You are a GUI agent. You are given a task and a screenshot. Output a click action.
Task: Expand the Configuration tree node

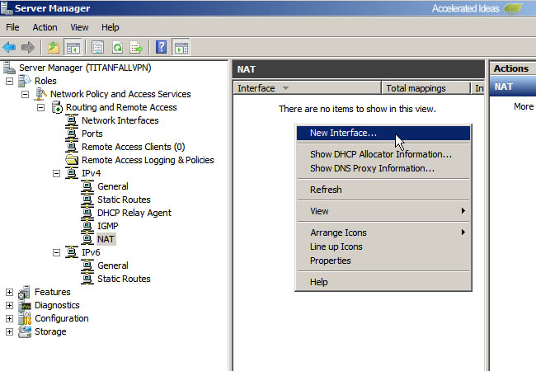10,318
